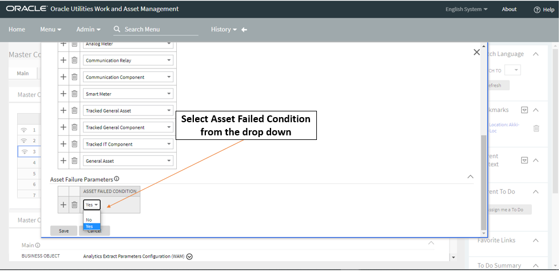Image resolution: width=560 pixels, height=273 pixels.
Task: Add a row next to Communication Relay
Action: (x=63, y=60)
